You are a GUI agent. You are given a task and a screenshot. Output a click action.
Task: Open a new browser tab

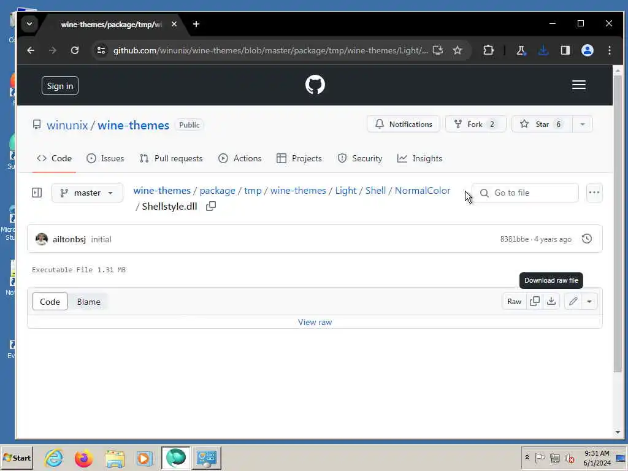196,24
